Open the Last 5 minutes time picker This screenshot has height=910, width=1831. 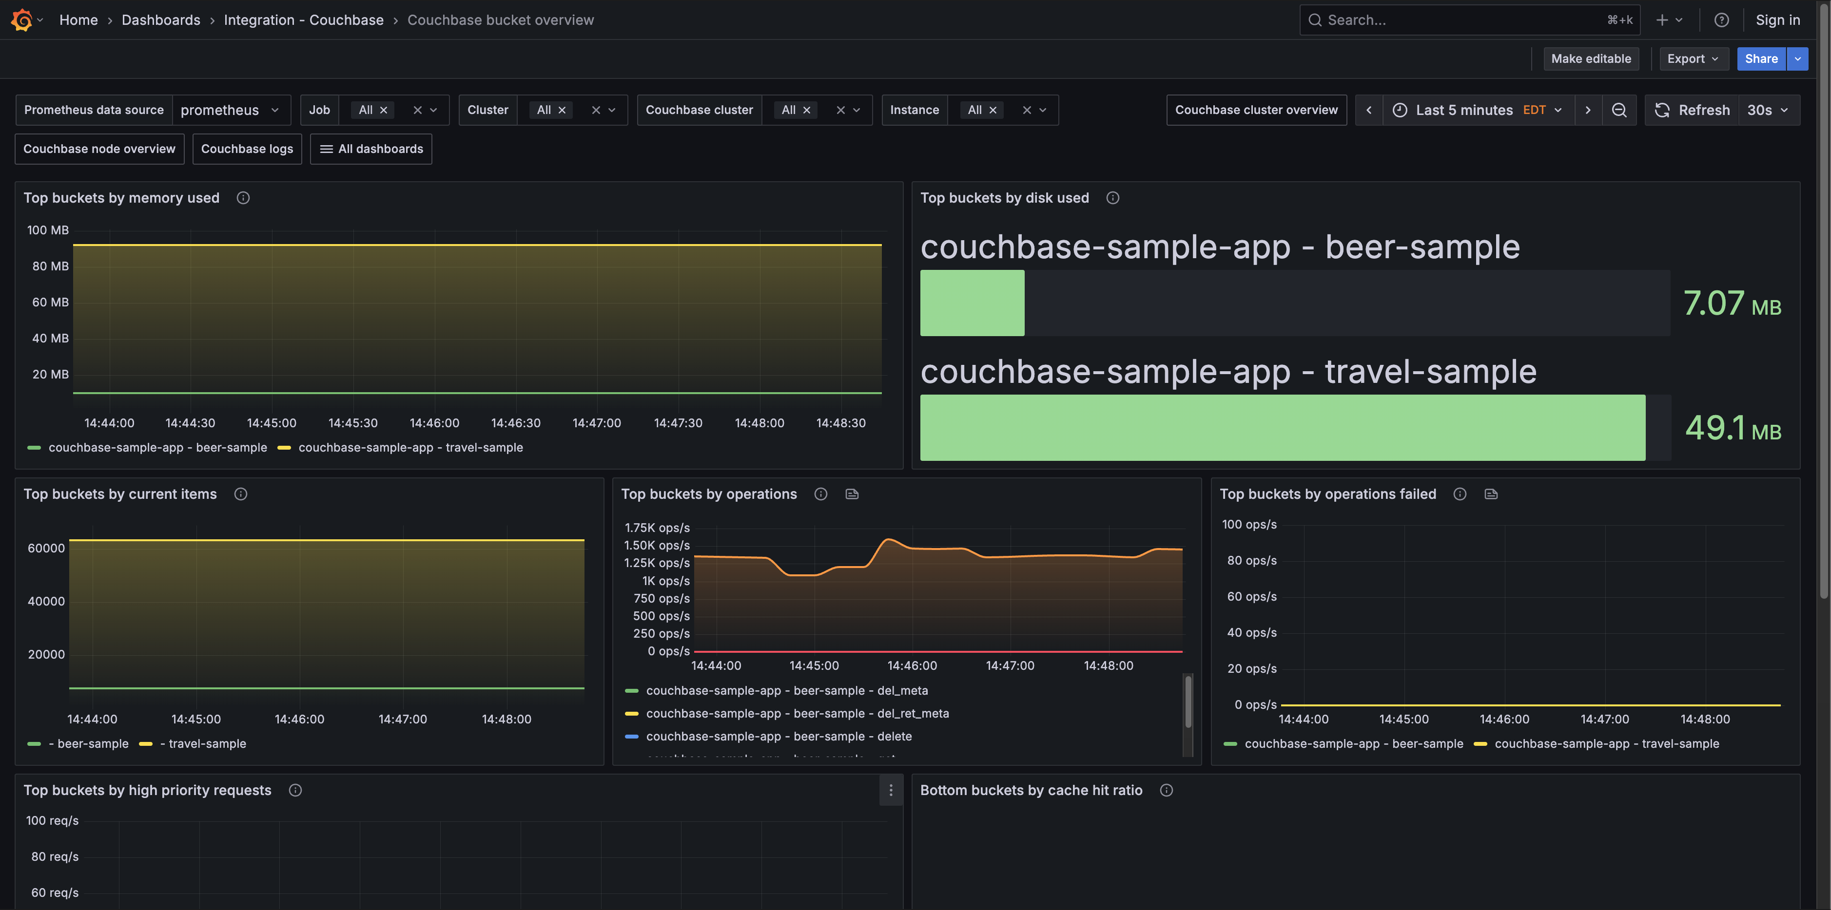pos(1478,110)
